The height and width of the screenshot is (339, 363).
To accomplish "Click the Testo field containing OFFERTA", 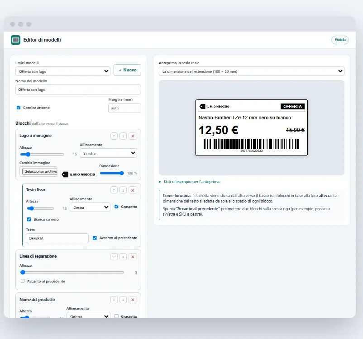I will (x=57, y=238).
